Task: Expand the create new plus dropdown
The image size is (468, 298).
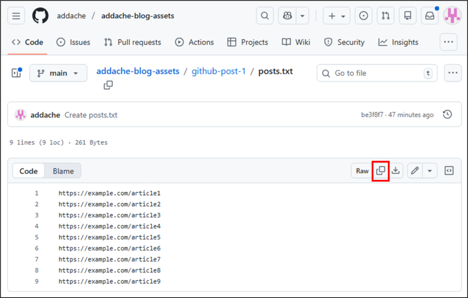Action: point(336,16)
